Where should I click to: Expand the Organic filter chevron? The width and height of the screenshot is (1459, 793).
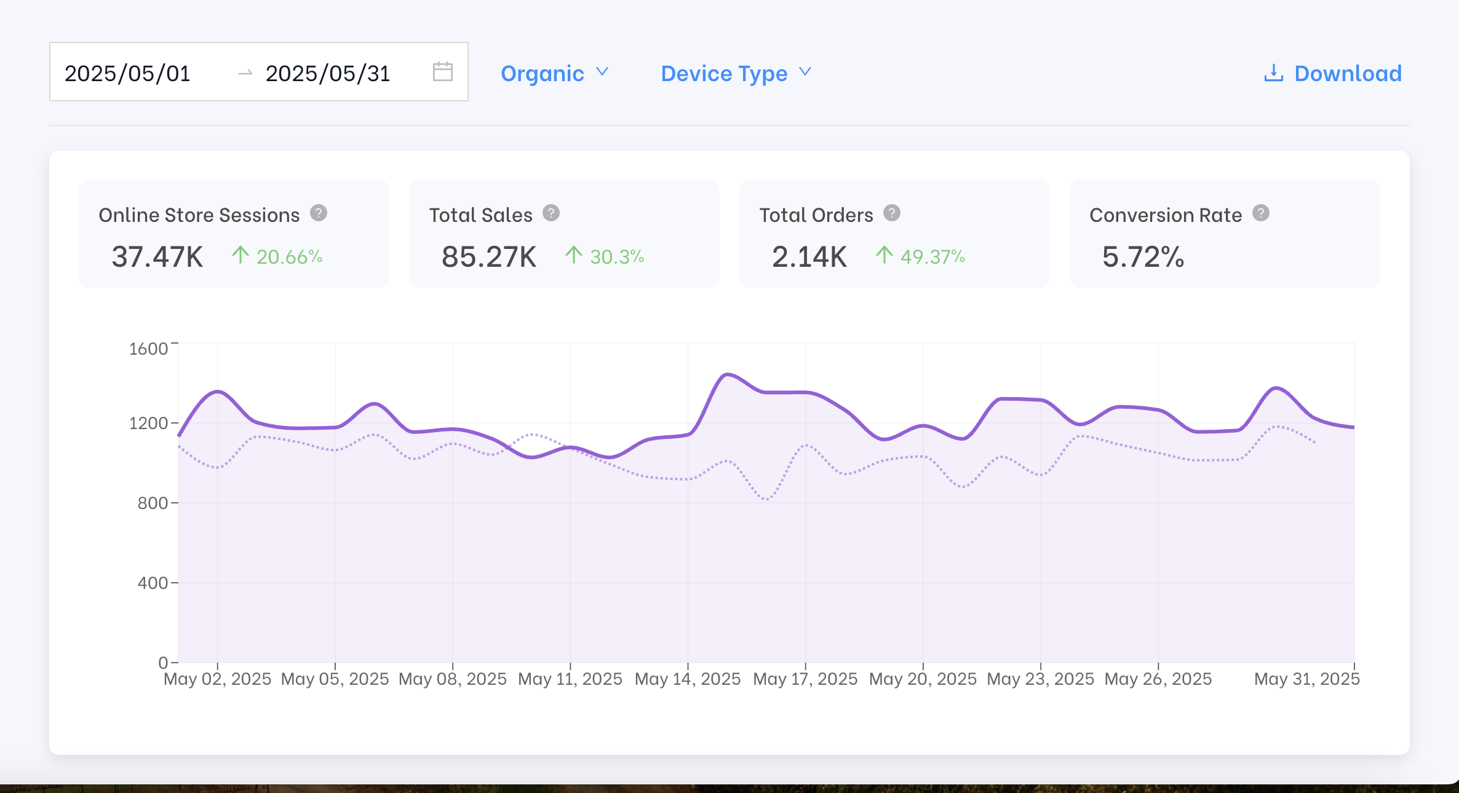[x=603, y=73]
